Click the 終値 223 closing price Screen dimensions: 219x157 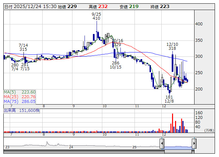(x=160, y=7)
